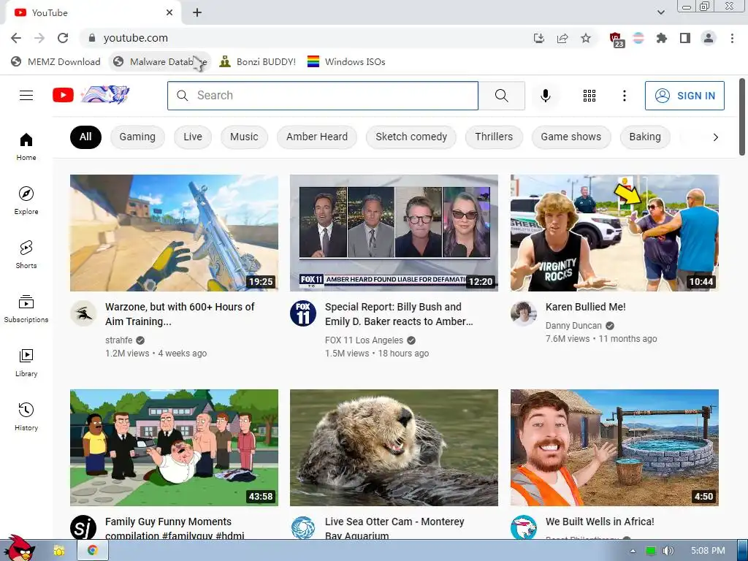Select the All category chip

point(86,137)
